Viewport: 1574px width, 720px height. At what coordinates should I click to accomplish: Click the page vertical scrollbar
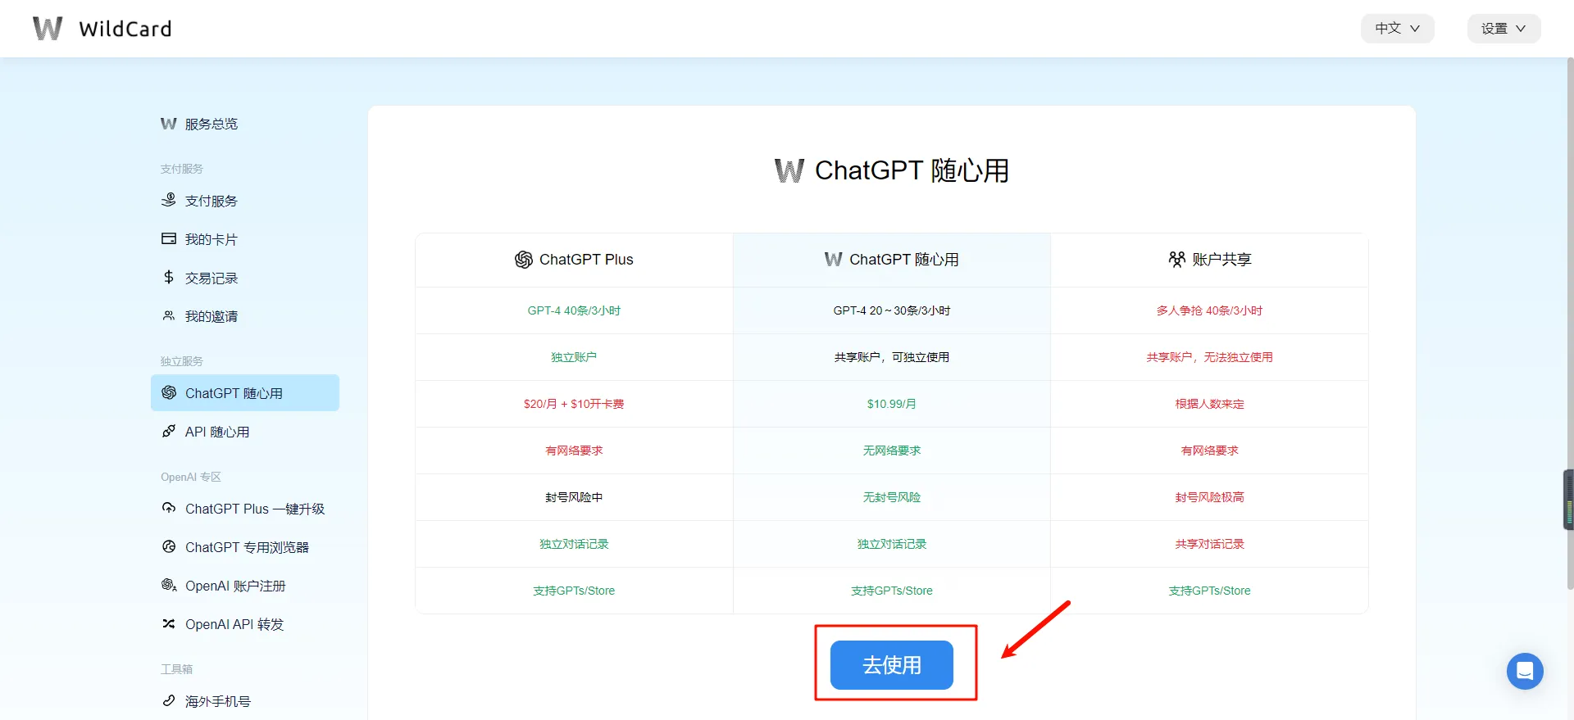tap(1569, 328)
